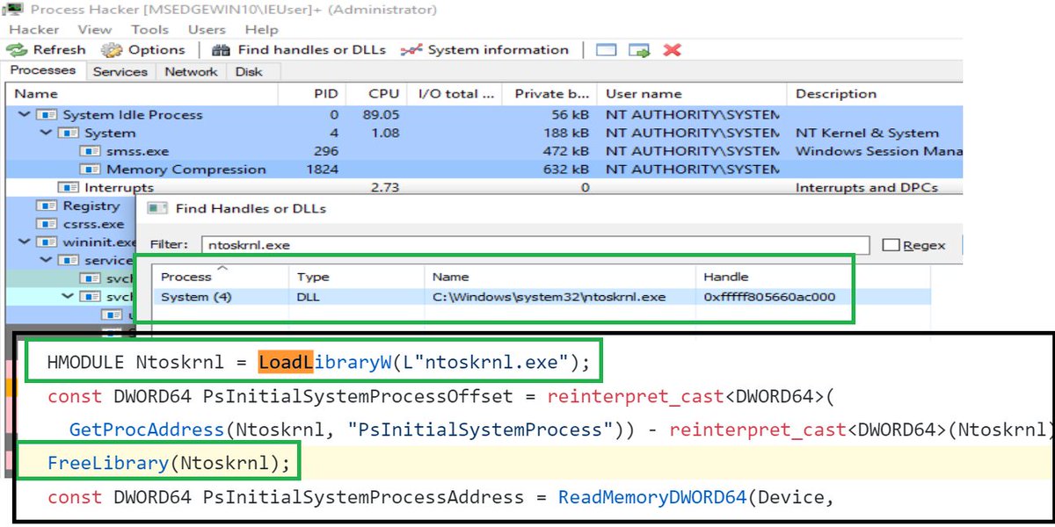Sort by User name column header
Viewport: 1055px width, 527px height.
click(x=693, y=94)
